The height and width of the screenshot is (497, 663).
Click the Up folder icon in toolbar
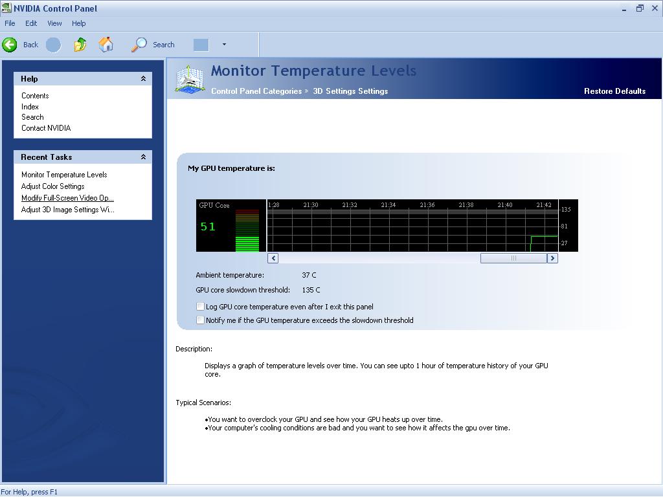coord(80,45)
